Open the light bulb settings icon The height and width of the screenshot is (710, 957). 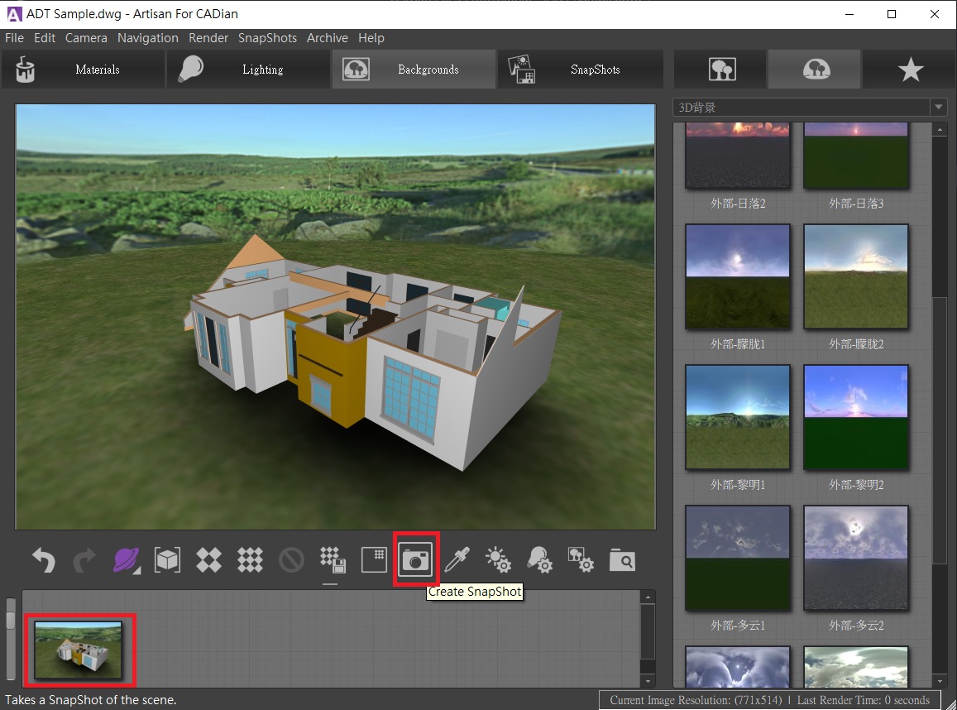(x=539, y=560)
